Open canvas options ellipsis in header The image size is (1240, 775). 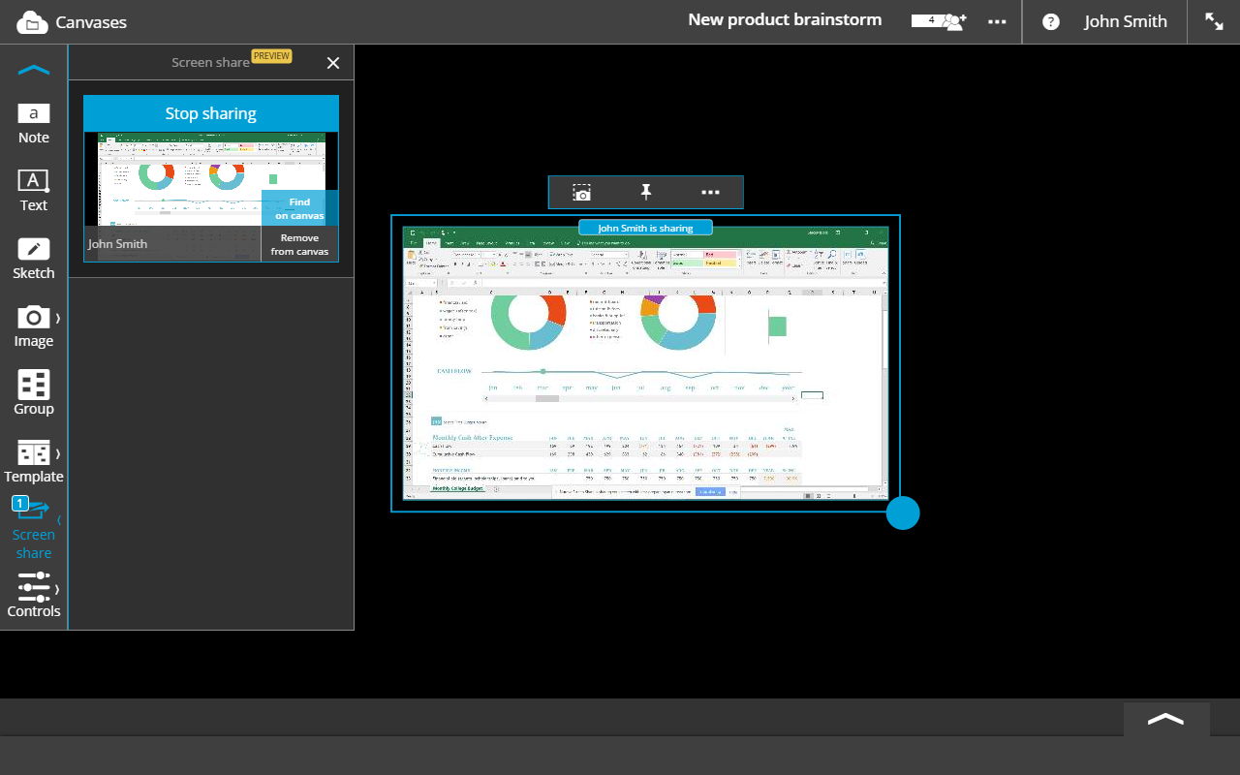[997, 21]
